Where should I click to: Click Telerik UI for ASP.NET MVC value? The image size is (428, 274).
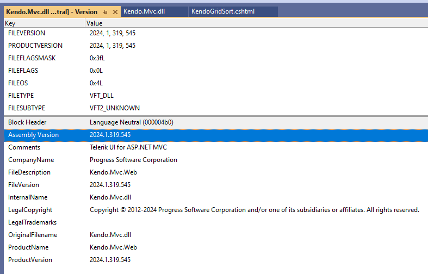pyautogui.click(x=128, y=147)
